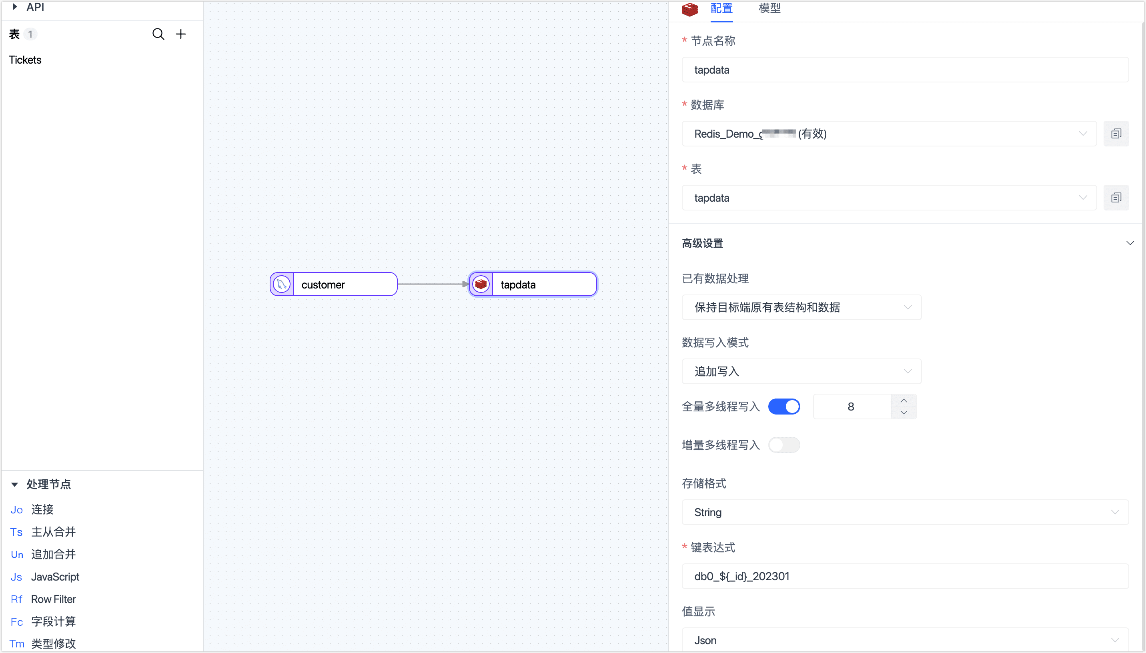Increase write thread count with the up stepper
Viewport: 1146px width, 653px height.
pyautogui.click(x=904, y=400)
